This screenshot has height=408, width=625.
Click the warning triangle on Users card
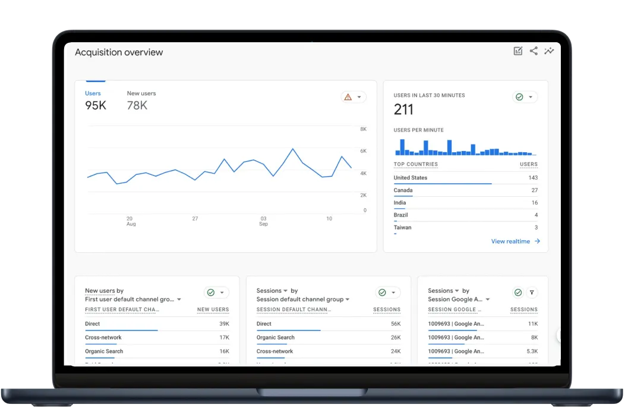(348, 97)
